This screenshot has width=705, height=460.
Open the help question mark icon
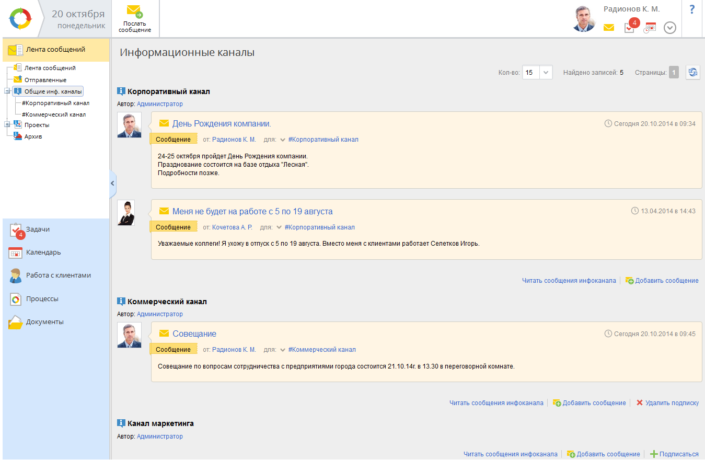pyautogui.click(x=692, y=9)
